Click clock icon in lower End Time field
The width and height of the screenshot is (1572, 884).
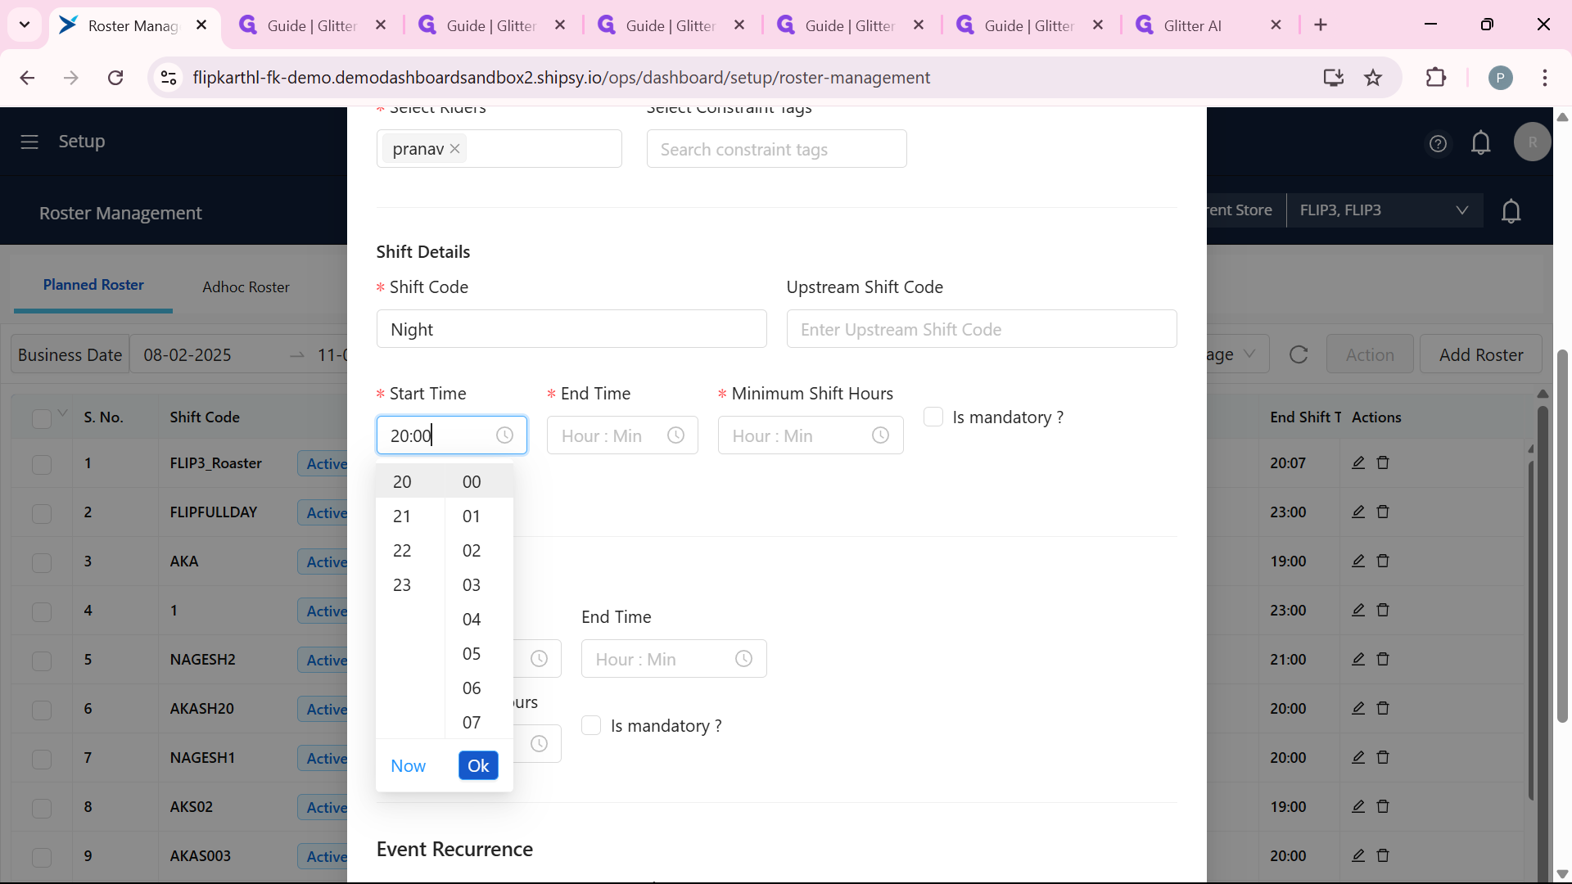743,659
